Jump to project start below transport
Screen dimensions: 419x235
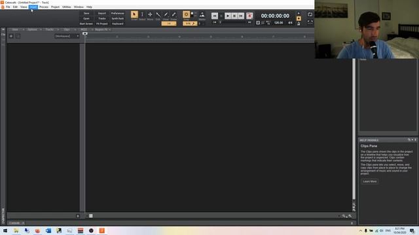pos(215,23)
